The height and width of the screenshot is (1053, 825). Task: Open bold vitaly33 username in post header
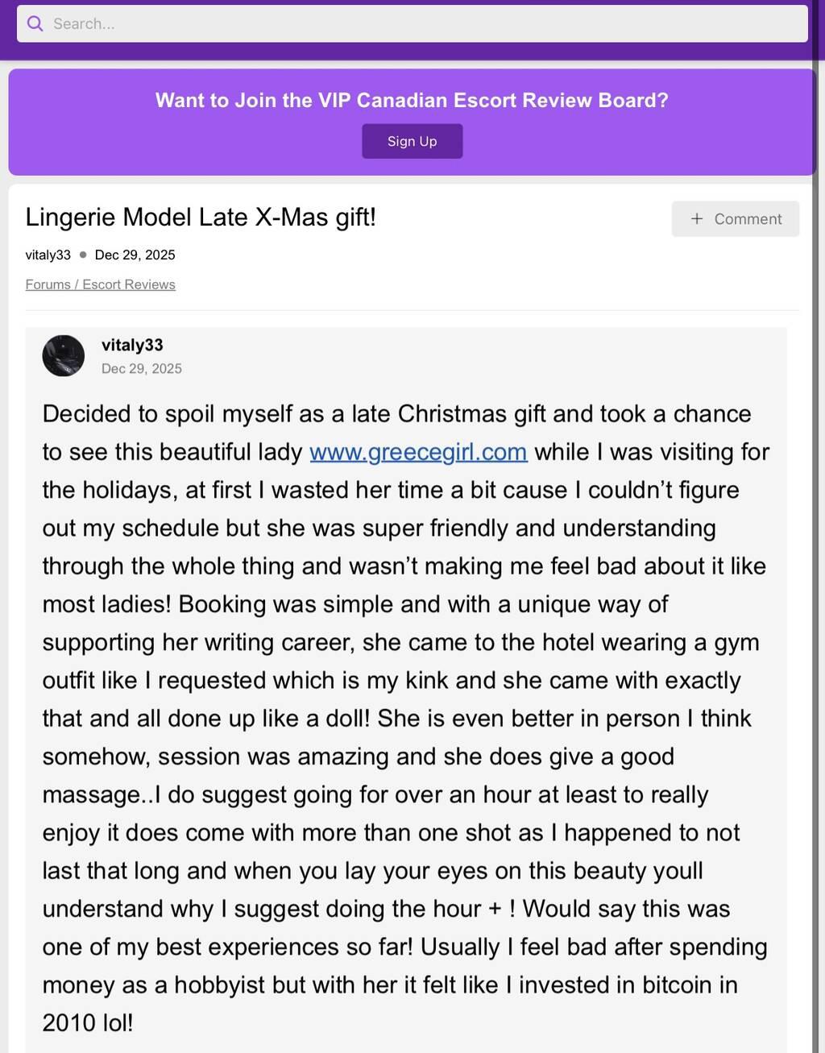(x=132, y=346)
